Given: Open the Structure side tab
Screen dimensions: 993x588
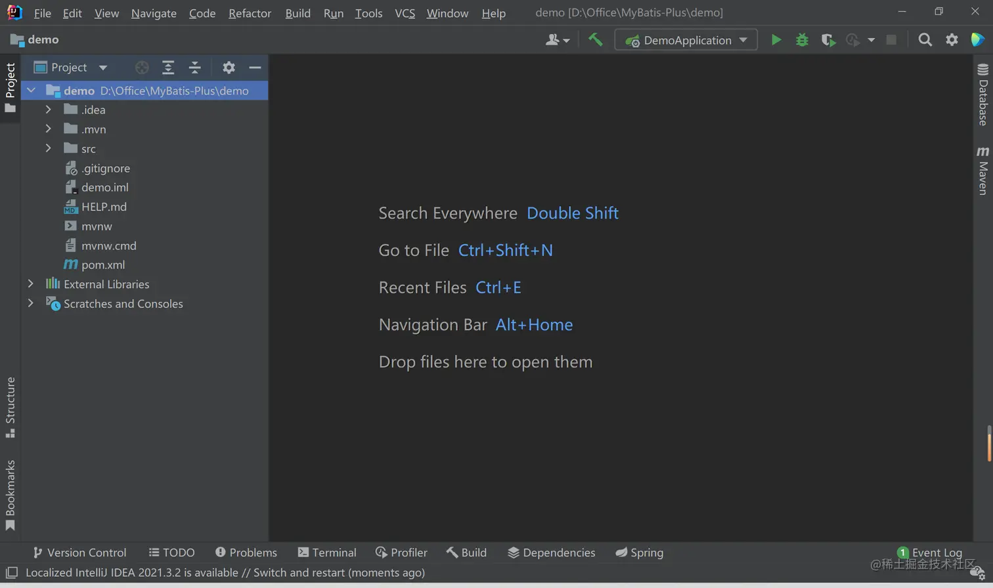Looking at the screenshot, I should click(10, 407).
